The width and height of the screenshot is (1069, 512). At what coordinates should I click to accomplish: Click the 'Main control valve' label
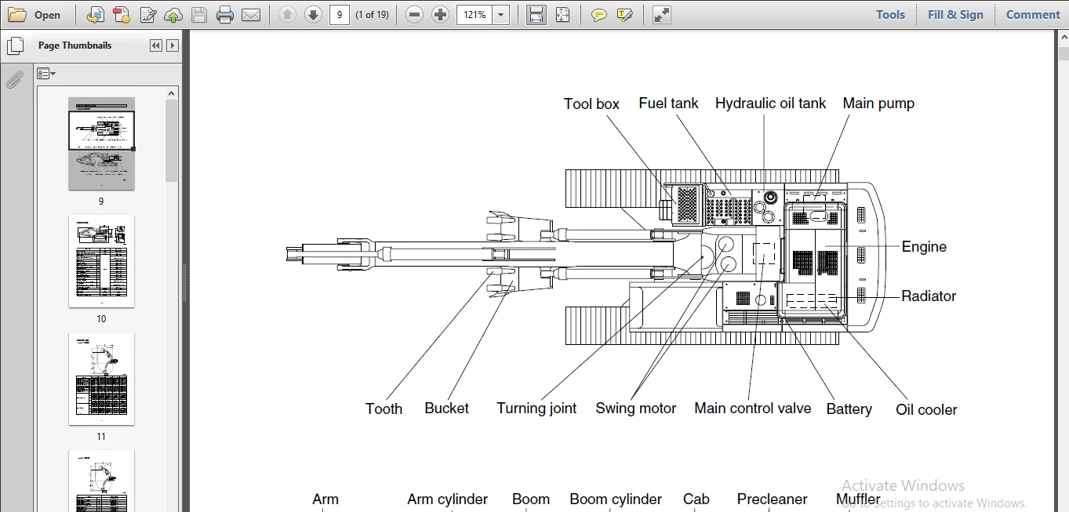pyautogui.click(x=752, y=408)
